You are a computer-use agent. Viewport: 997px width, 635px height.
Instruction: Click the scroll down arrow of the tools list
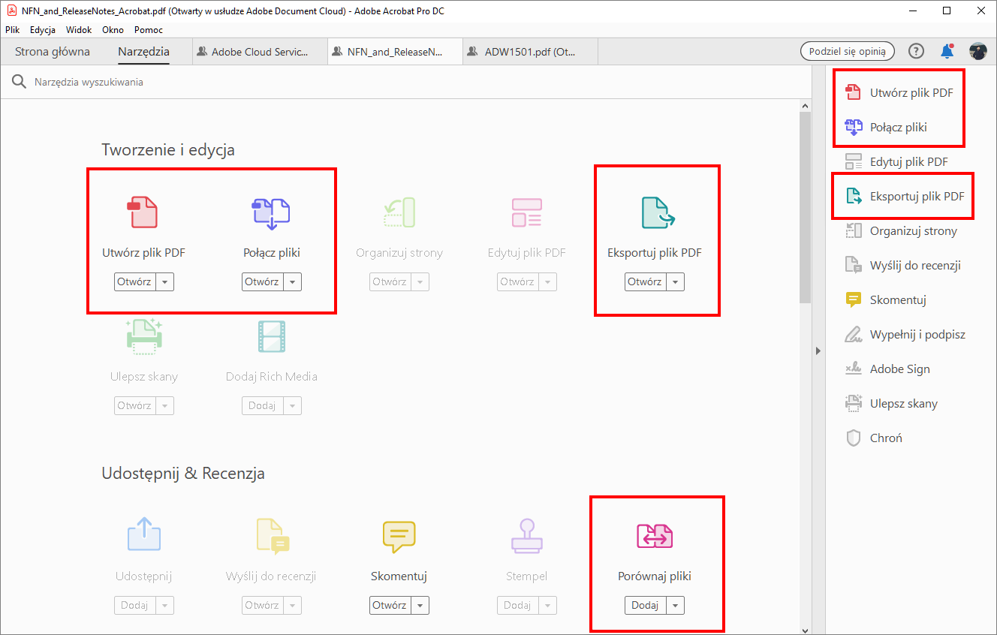pyautogui.click(x=805, y=630)
